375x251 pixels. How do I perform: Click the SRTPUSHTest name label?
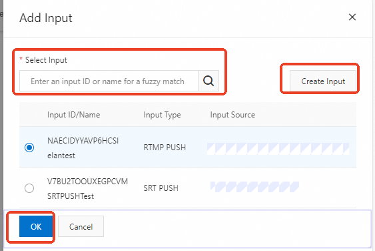(x=71, y=196)
